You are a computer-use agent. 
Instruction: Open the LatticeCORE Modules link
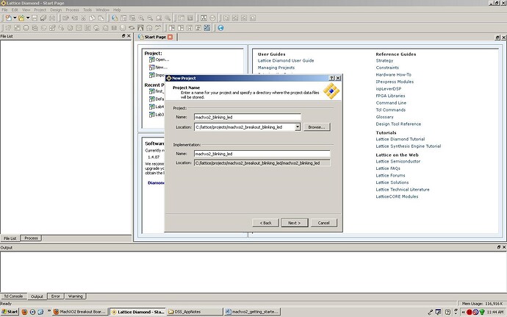click(x=397, y=196)
